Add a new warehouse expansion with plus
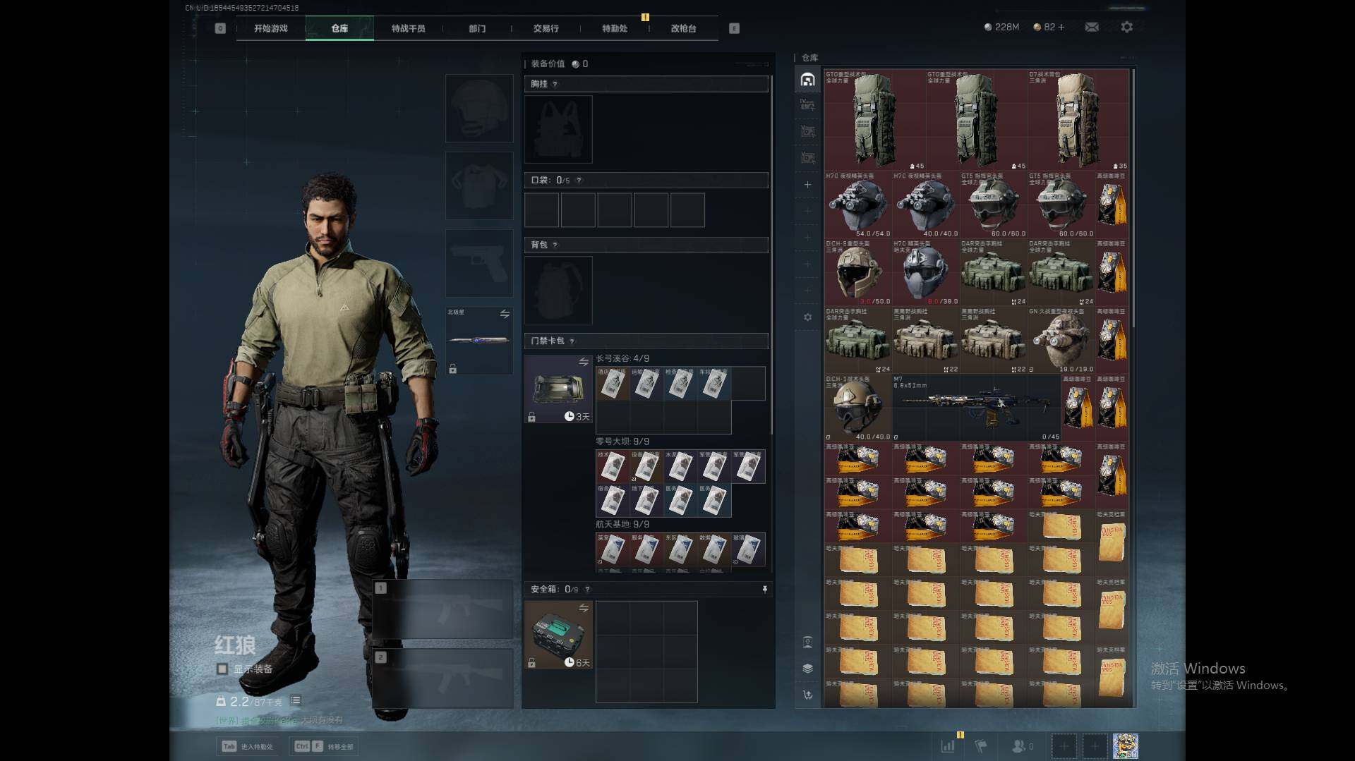1355x761 pixels. pyautogui.click(x=808, y=185)
